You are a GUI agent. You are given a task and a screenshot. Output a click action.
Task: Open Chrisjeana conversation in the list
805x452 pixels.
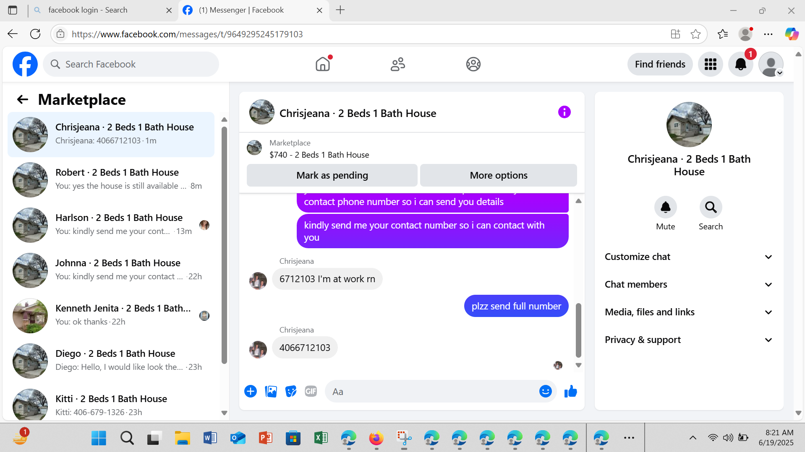(111, 134)
